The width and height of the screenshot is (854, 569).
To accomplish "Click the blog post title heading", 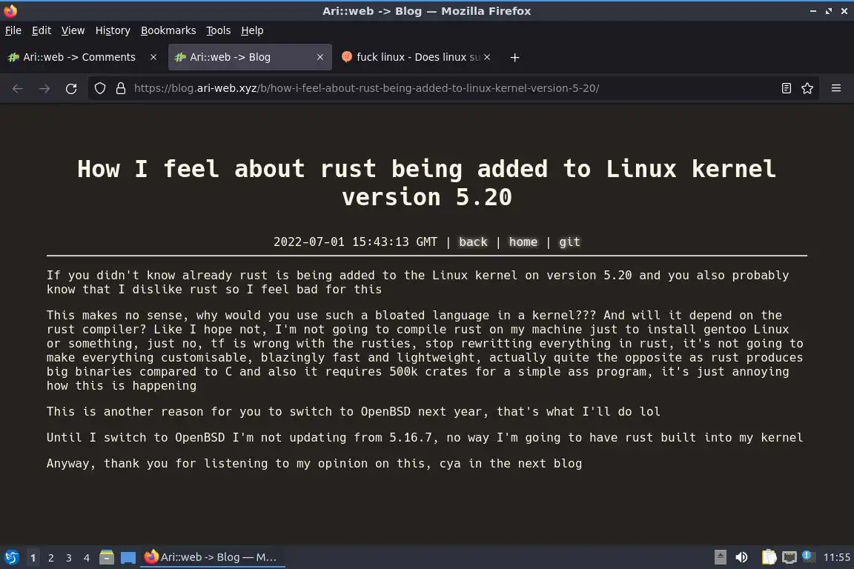I will point(427,183).
